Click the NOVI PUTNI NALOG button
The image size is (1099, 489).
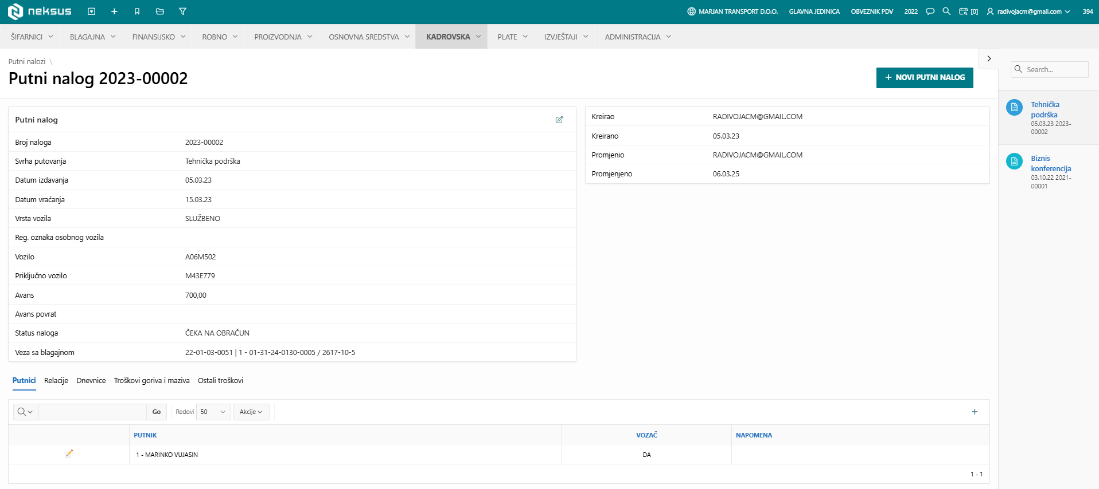click(925, 78)
